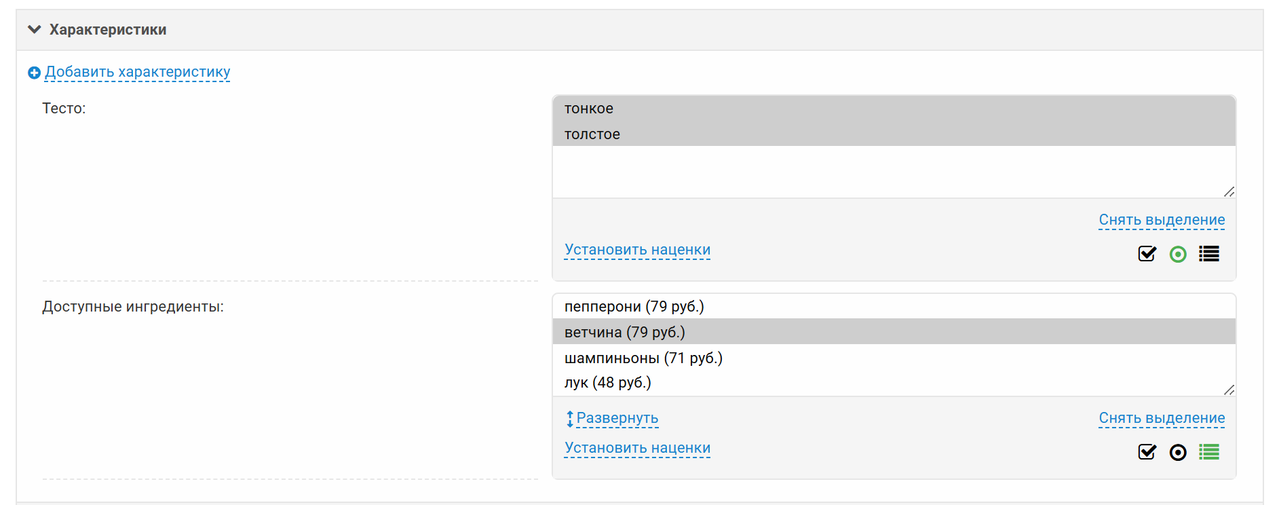Select ветчина (79 руб.) ingredient
Screen dimensions: 1279x505
[x=624, y=333]
